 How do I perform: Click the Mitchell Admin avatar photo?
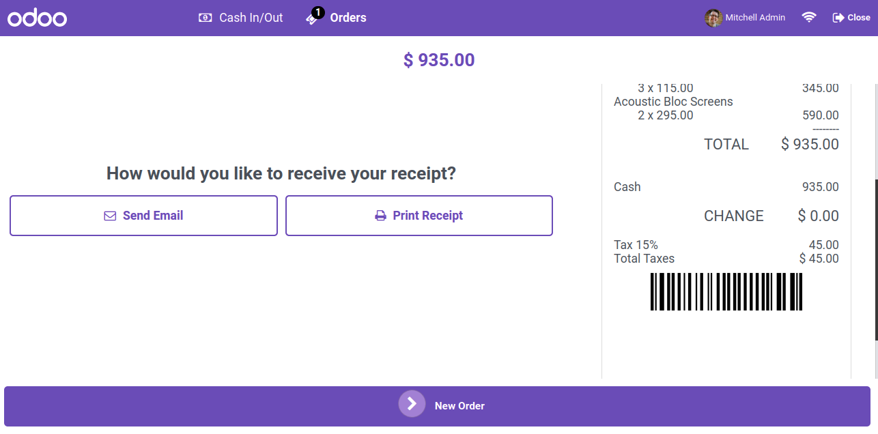(713, 18)
